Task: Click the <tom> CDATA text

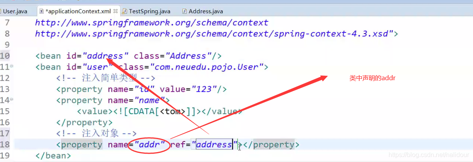Action: 173,111
